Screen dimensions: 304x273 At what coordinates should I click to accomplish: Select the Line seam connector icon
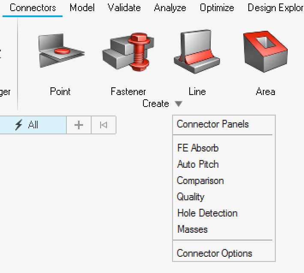coord(197,51)
